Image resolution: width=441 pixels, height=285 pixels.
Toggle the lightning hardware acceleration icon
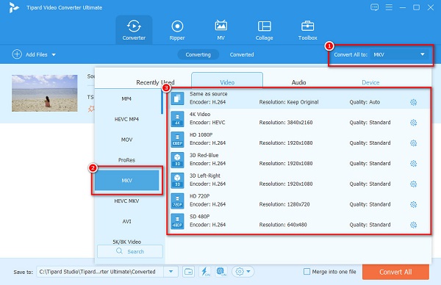pyautogui.click(x=205, y=272)
